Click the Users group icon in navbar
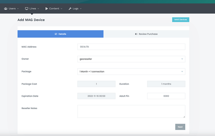The height and width of the screenshot is (136, 215). pyautogui.click(x=6, y=9)
